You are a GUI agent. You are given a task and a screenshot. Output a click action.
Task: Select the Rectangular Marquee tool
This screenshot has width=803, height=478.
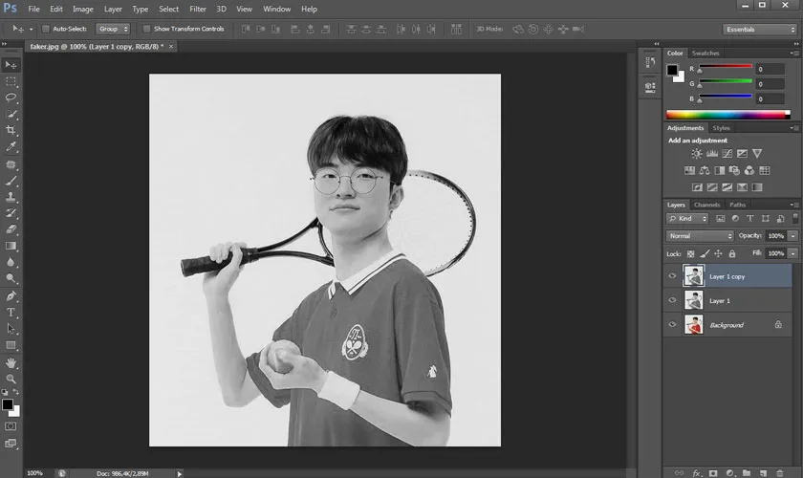[x=11, y=81]
